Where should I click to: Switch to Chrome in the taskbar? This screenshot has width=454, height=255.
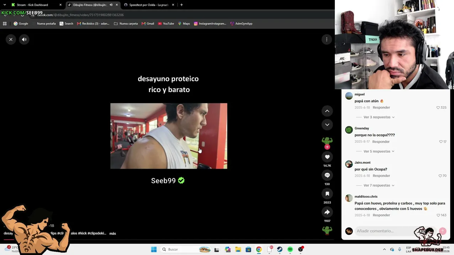[x=259, y=249]
